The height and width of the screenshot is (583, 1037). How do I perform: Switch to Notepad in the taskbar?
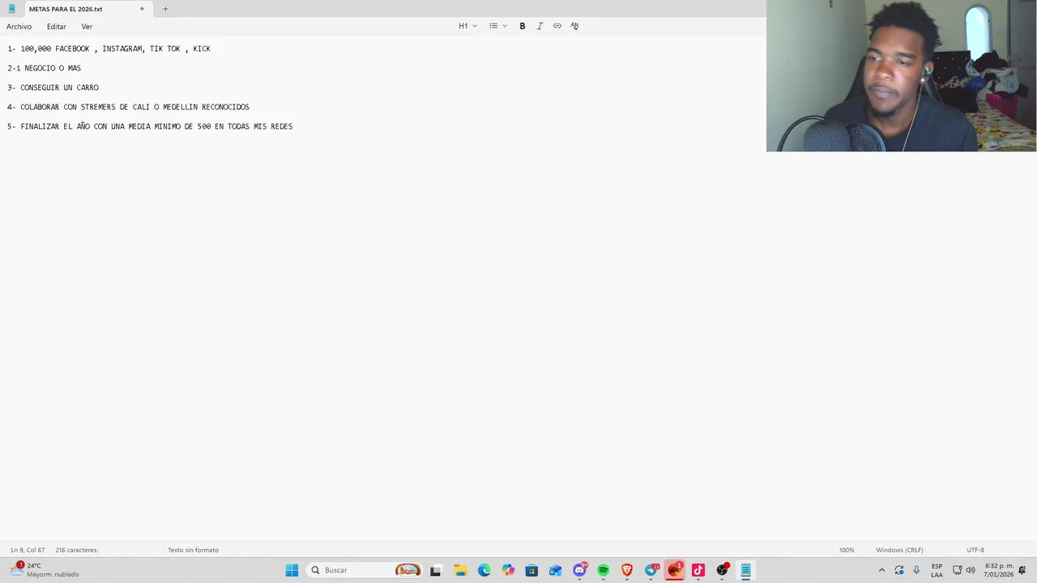[x=745, y=570]
